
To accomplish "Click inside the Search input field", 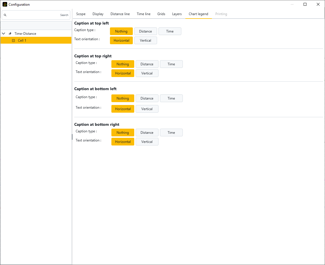I will point(33,15).
